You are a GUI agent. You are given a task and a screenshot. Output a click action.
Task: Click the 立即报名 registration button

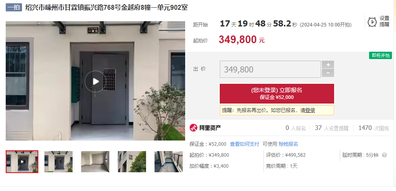point(277,94)
